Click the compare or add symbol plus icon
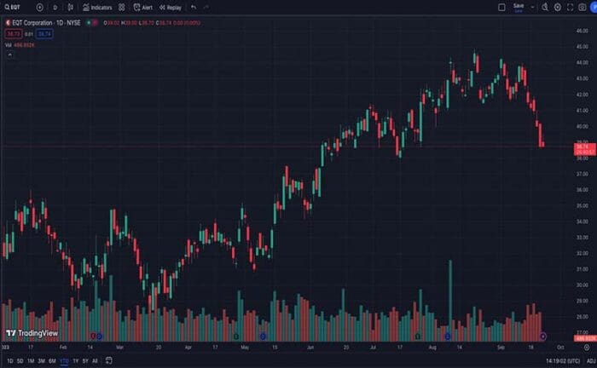This screenshot has height=368, width=597. (x=39, y=7)
